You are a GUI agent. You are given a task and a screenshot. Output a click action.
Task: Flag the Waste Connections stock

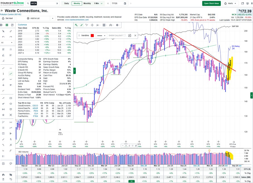(2, 11)
